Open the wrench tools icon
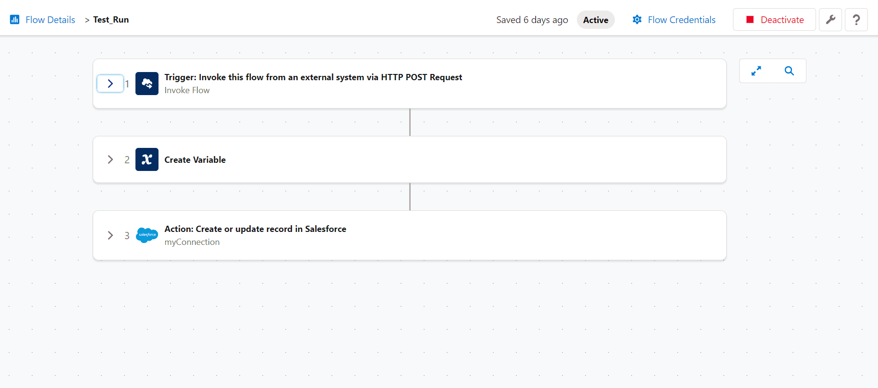 point(830,20)
